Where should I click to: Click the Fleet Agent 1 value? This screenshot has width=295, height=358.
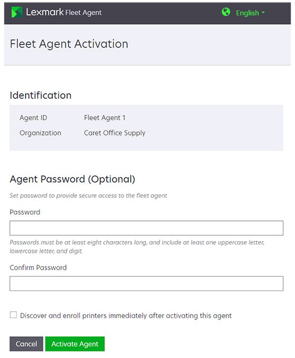pos(105,118)
